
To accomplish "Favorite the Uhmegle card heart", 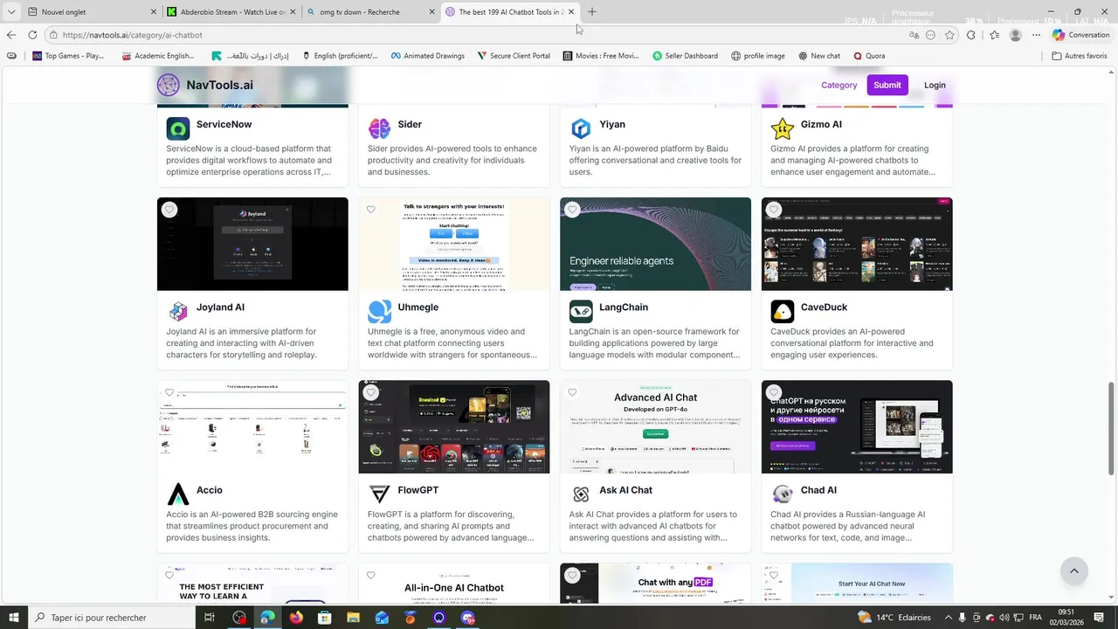I will (371, 210).
